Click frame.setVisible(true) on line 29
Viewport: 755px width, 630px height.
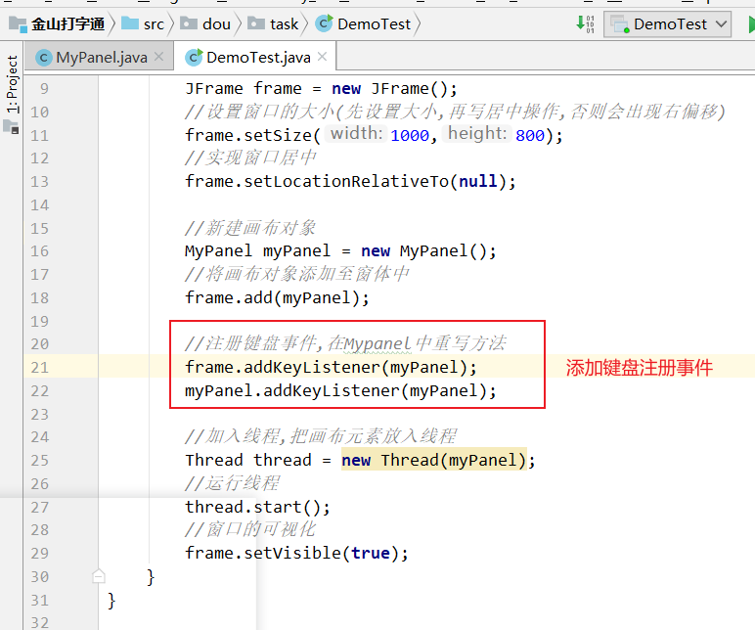click(296, 553)
